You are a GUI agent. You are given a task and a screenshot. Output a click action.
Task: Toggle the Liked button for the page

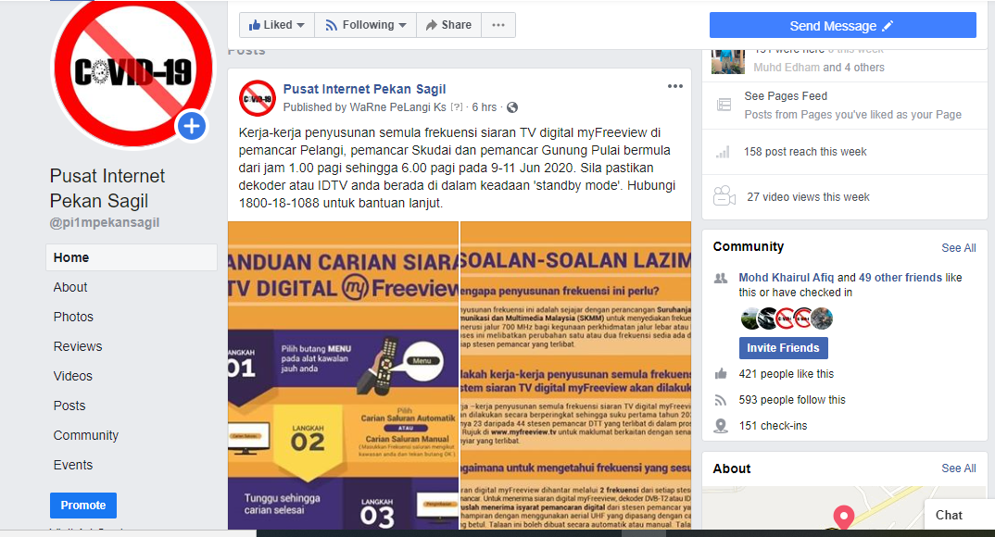(x=277, y=25)
